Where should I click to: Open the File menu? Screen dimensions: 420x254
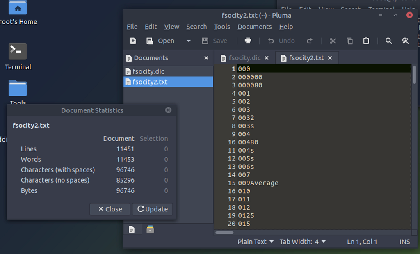point(132,27)
